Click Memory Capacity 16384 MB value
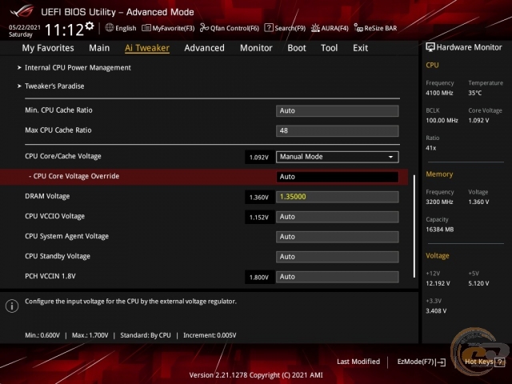512x384 pixels. click(439, 230)
